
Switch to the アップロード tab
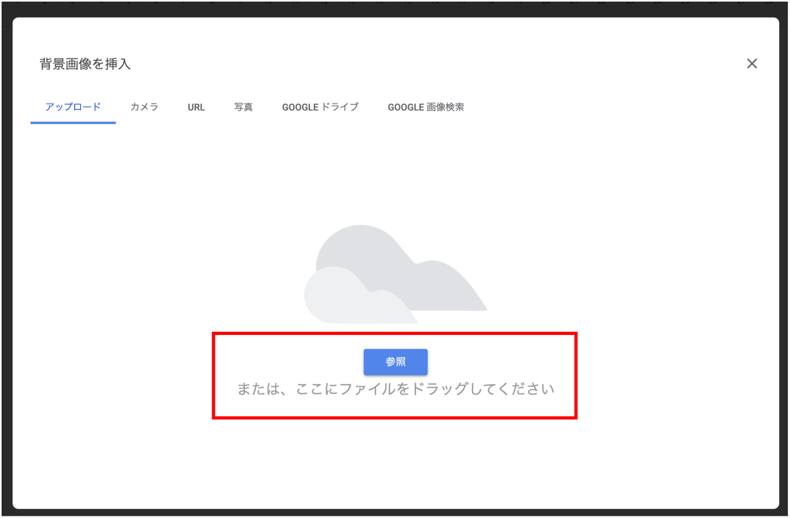(x=73, y=107)
